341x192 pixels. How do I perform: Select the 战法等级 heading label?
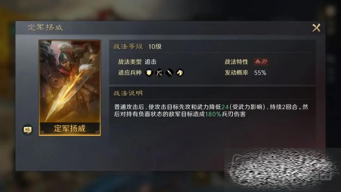coord(128,46)
